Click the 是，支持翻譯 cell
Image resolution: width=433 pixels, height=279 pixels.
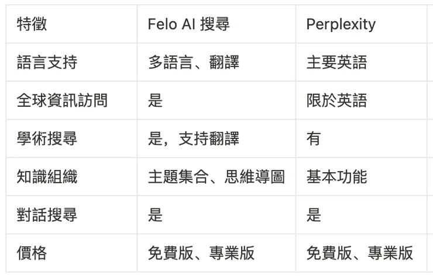(193, 139)
